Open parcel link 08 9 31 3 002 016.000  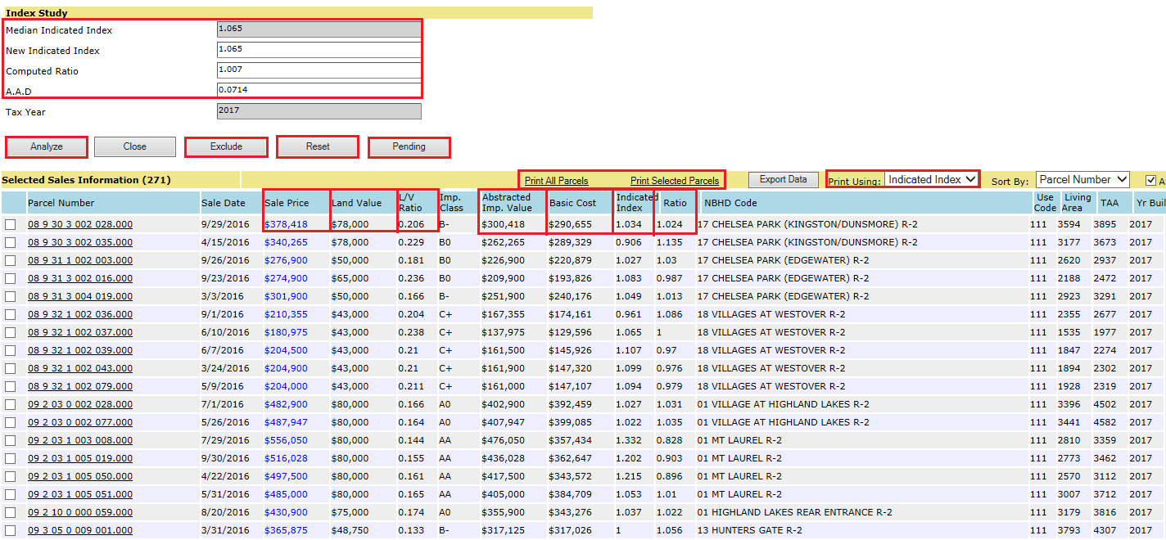pyautogui.click(x=80, y=278)
